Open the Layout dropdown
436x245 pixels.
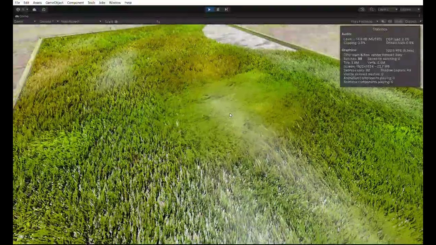click(410, 10)
